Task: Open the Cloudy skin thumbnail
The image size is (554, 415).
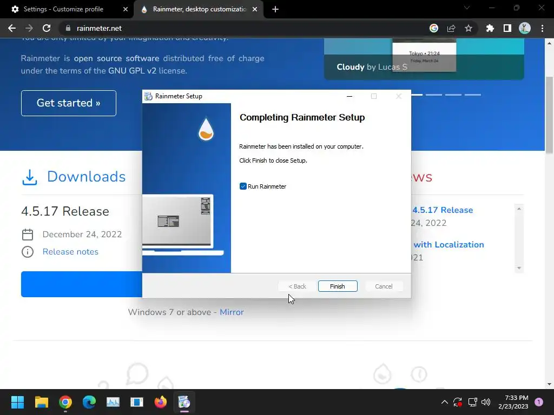Action: coord(424,58)
